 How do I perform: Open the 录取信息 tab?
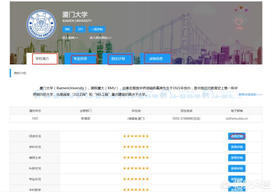(x=156, y=59)
